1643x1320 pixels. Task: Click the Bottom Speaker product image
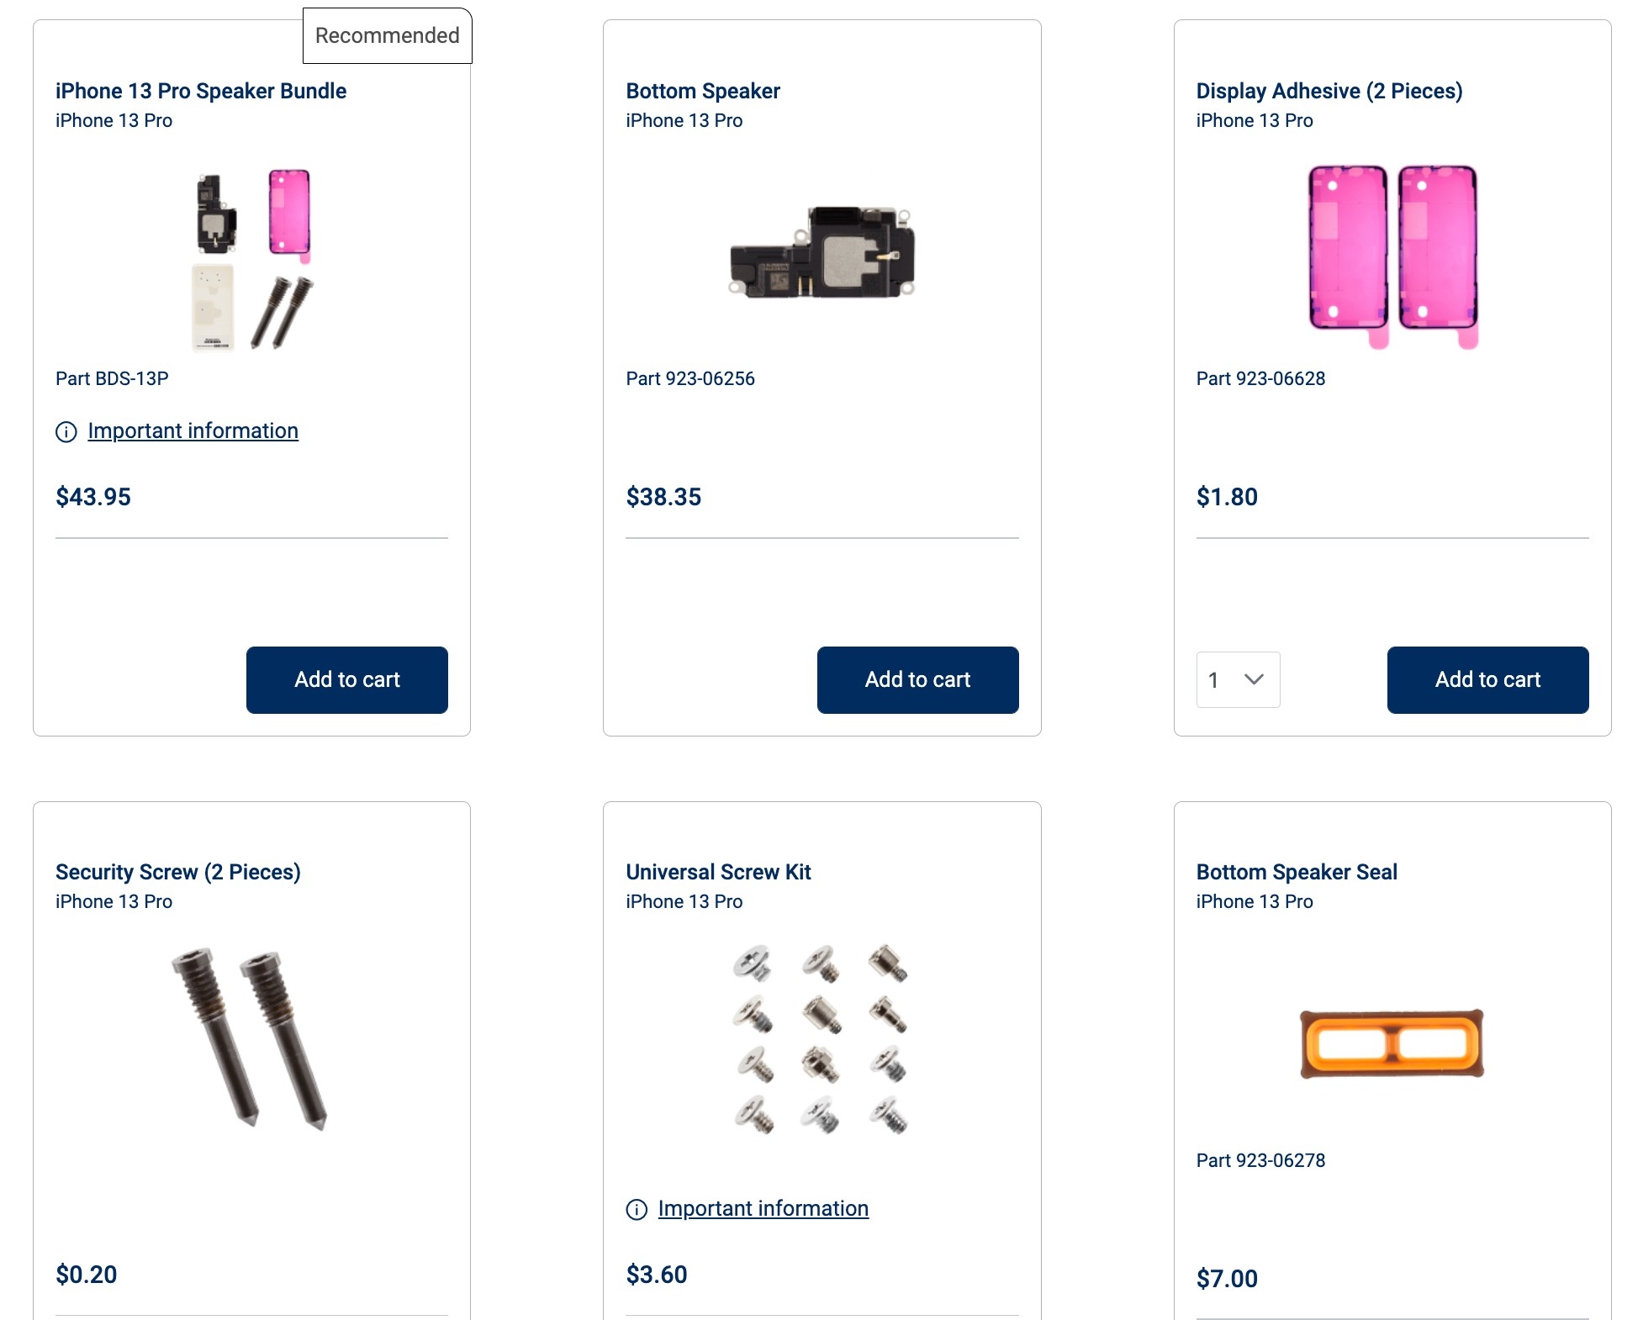click(821, 252)
